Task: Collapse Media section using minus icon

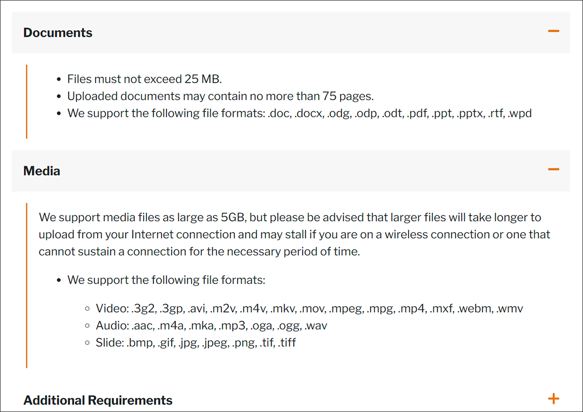Action: [553, 169]
